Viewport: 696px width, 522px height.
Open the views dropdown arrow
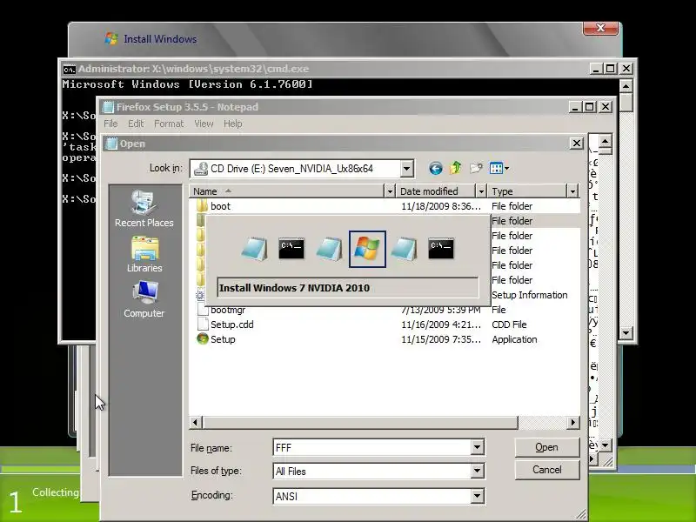click(507, 168)
